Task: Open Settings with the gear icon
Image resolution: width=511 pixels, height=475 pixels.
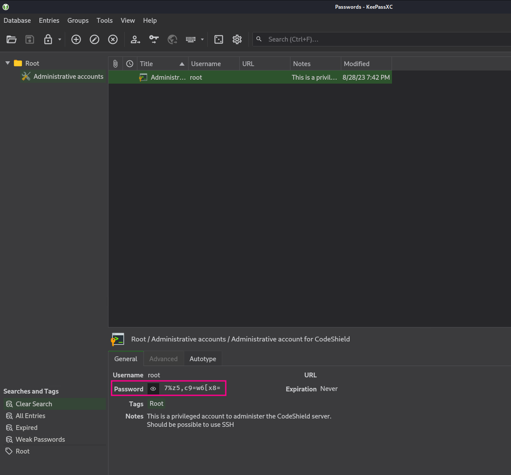Action: pos(237,39)
